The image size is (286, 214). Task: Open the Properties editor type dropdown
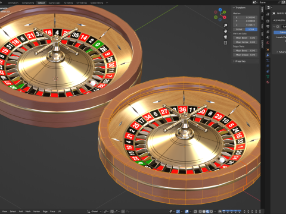click(x=269, y=7)
